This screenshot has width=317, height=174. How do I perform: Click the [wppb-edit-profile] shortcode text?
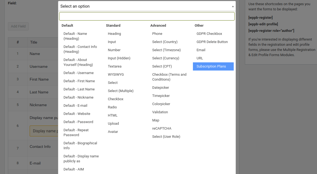click(263, 24)
